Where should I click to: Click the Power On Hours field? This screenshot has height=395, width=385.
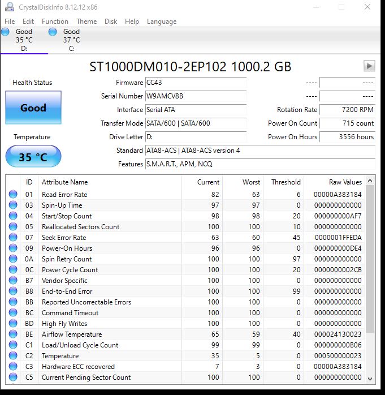pyautogui.click(x=347, y=137)
